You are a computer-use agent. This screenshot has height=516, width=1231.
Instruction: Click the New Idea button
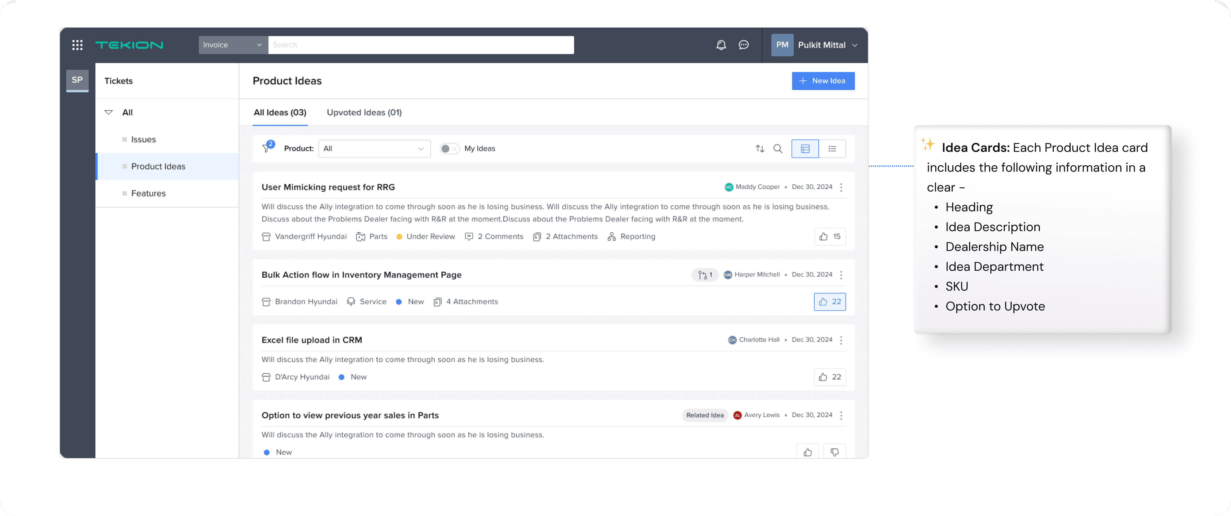[823, 81]
